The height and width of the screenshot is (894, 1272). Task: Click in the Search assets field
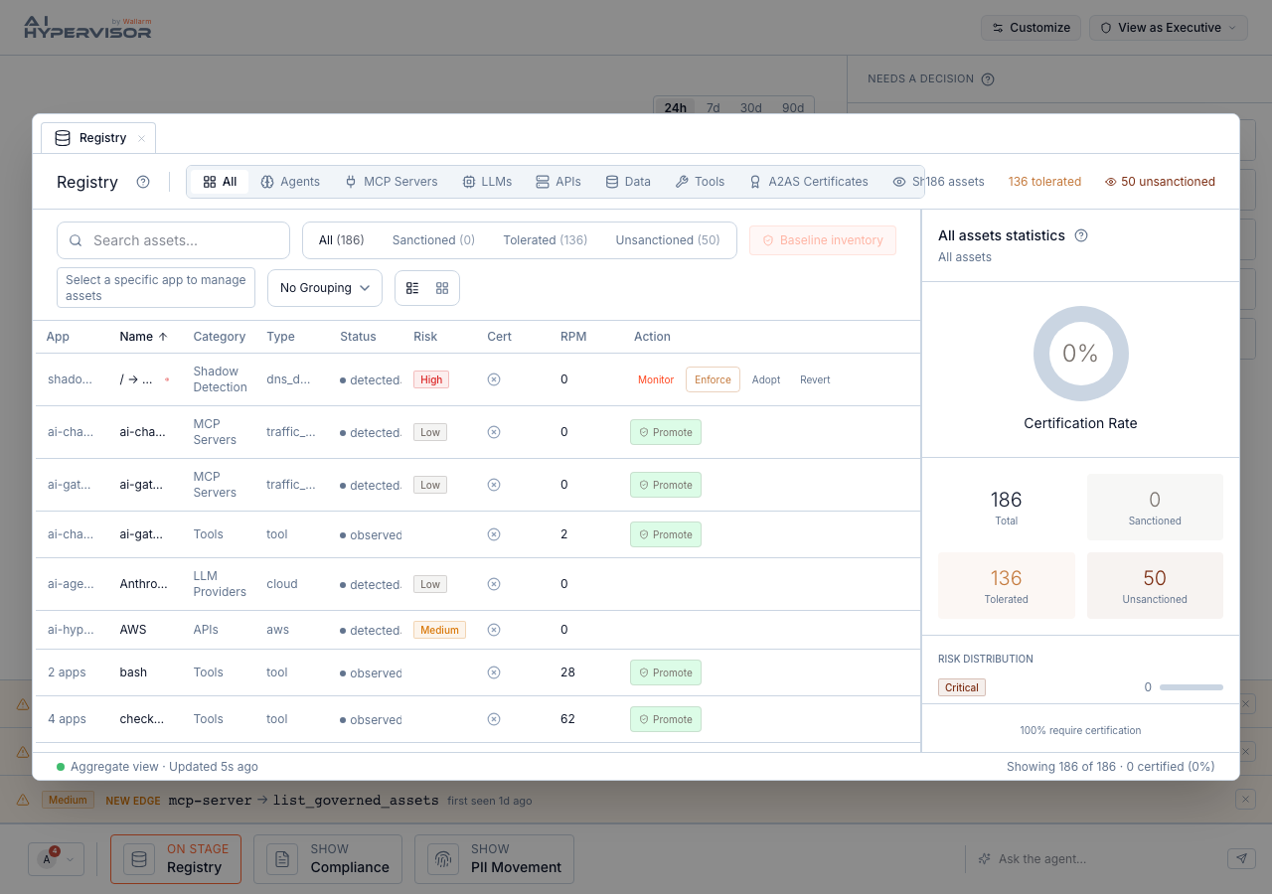pyautogui.click(x=173, y=240)
